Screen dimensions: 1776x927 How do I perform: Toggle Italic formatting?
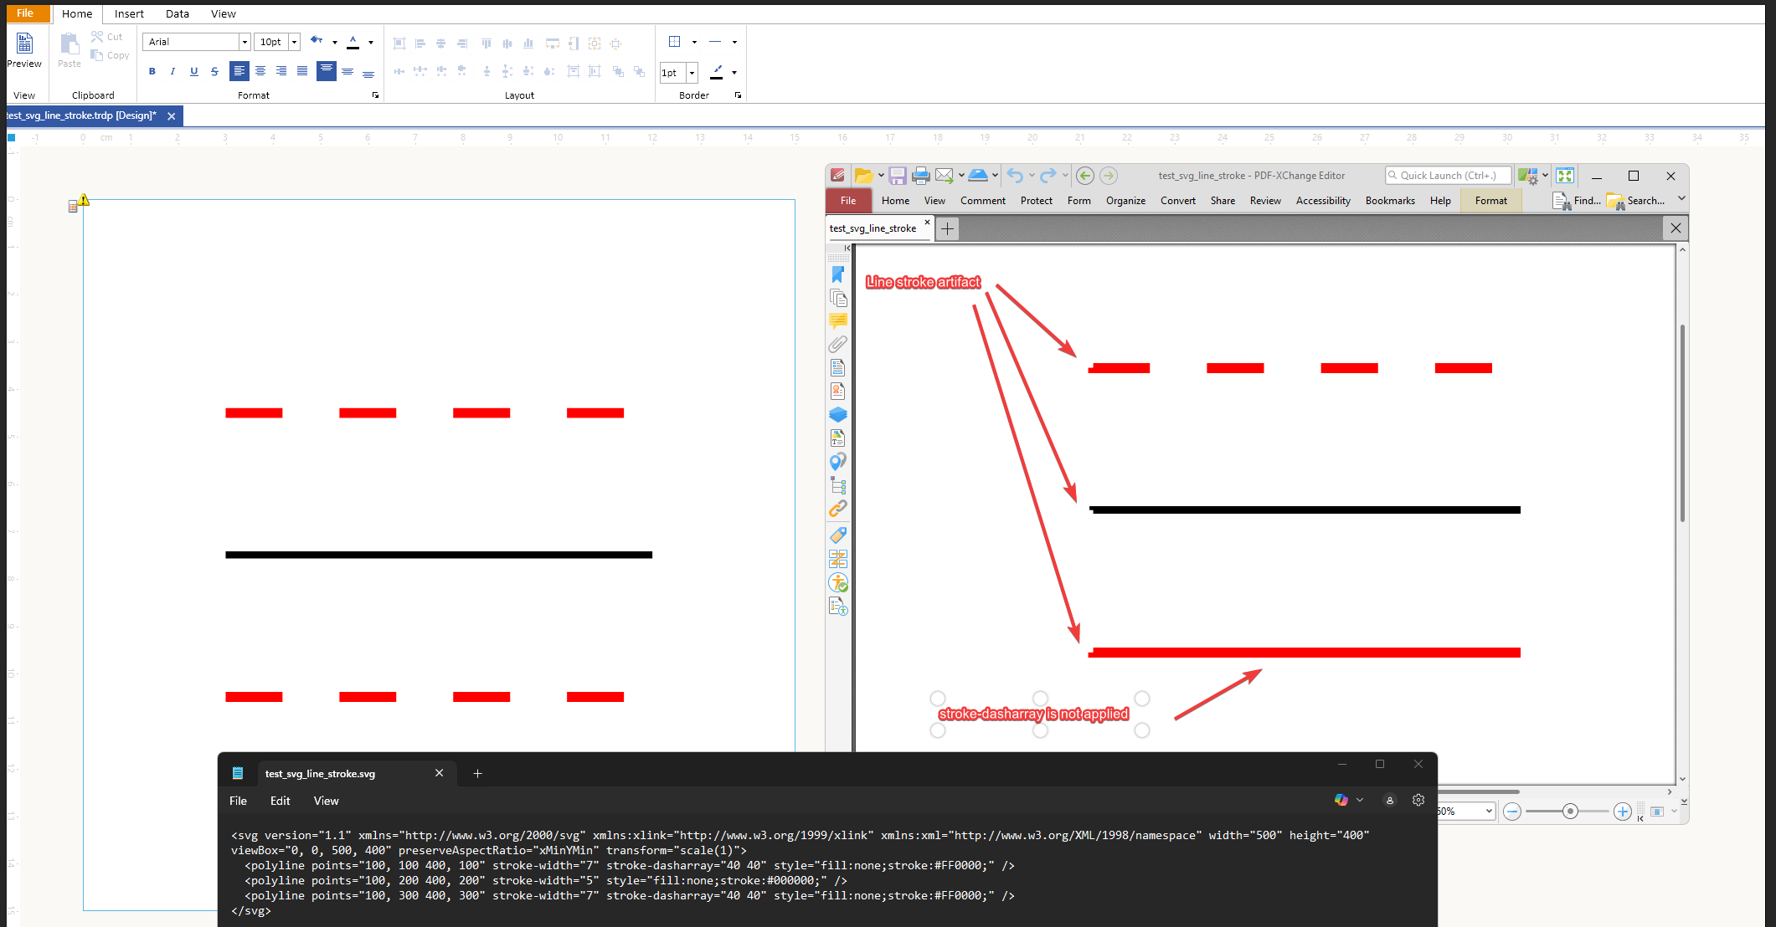(172, 71)
